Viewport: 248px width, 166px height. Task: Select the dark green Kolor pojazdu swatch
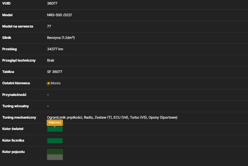coord(55,152)
